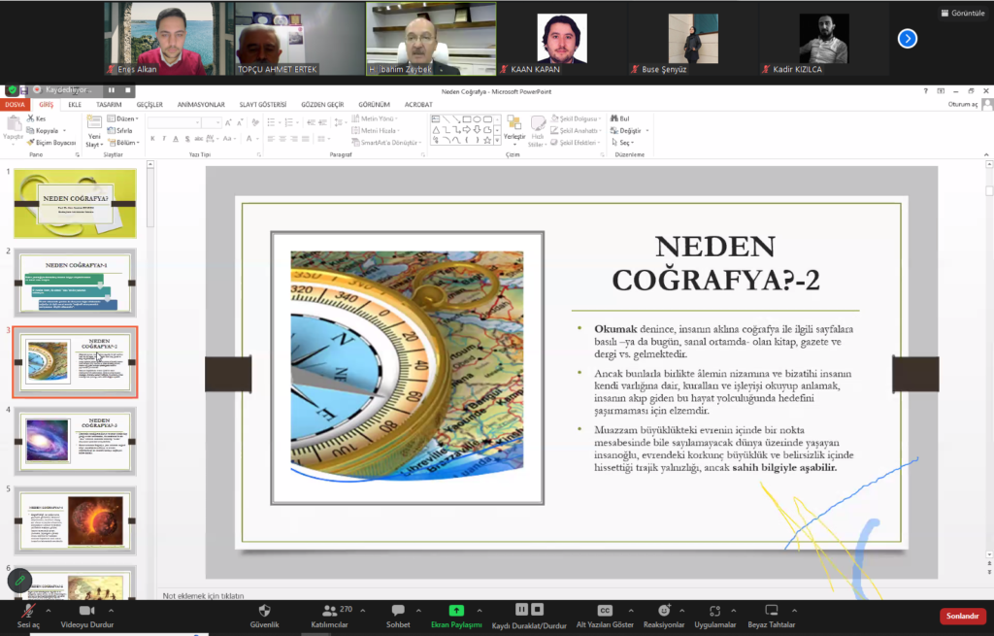994x636 pixels.
Task: Open Katılımcılar participants panel
Action: click(329, 611)
